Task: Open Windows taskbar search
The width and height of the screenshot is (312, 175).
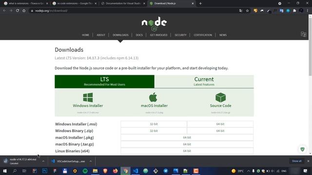Action: pyautogui.click(x=15, y=171)
